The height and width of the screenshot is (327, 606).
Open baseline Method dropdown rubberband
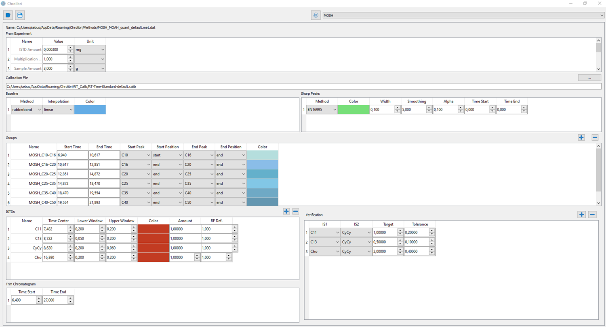[27, 109]
